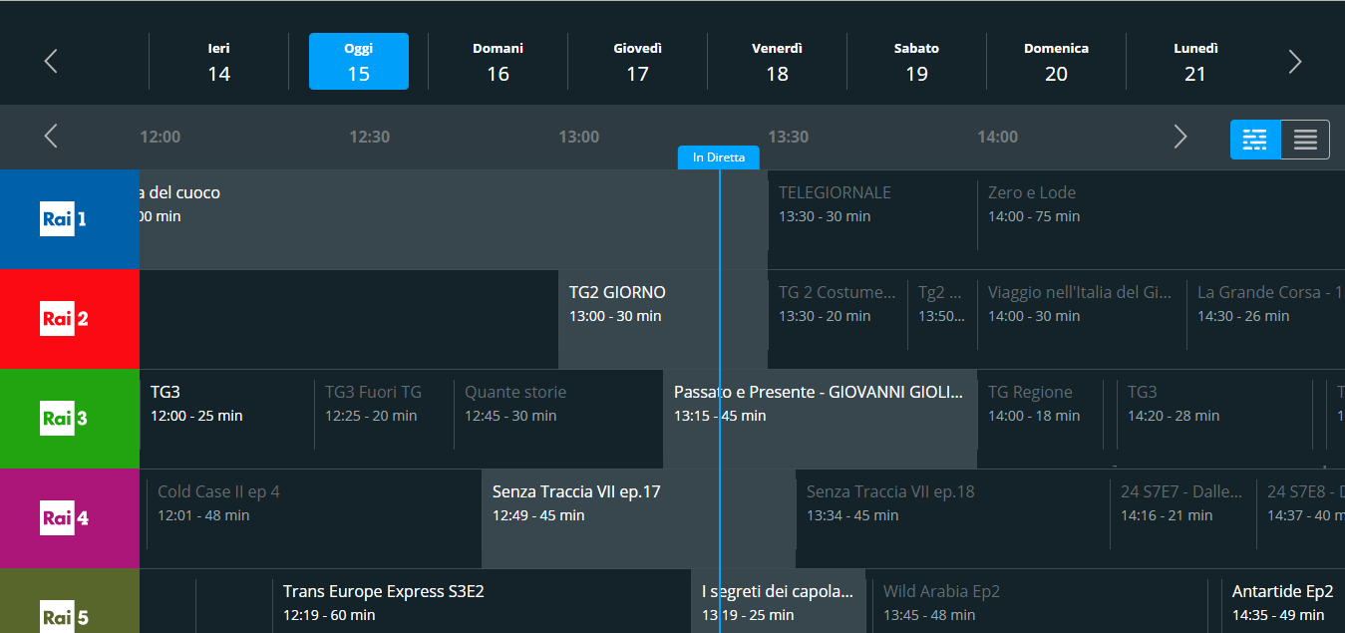Select Giovedì 17 day tab
Image resolution: width=1345 pixels, height=633 pixels.
pos(638,62)
